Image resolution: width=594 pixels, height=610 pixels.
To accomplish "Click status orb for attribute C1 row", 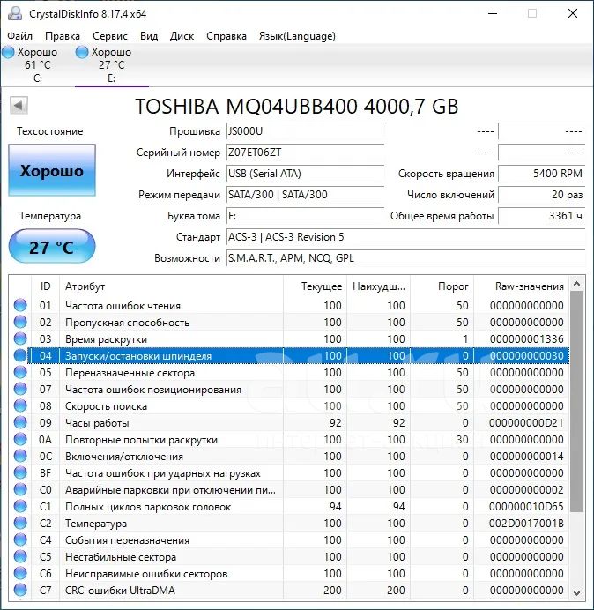I will pyautogui.click(x=20, y=506).
